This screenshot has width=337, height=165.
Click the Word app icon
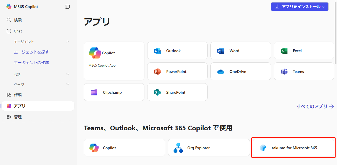[221, 51]
